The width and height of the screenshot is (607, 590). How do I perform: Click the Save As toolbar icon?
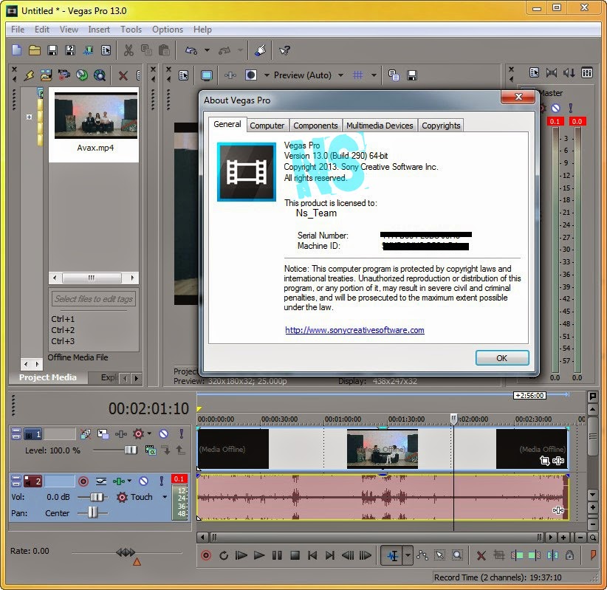(70, 50)
